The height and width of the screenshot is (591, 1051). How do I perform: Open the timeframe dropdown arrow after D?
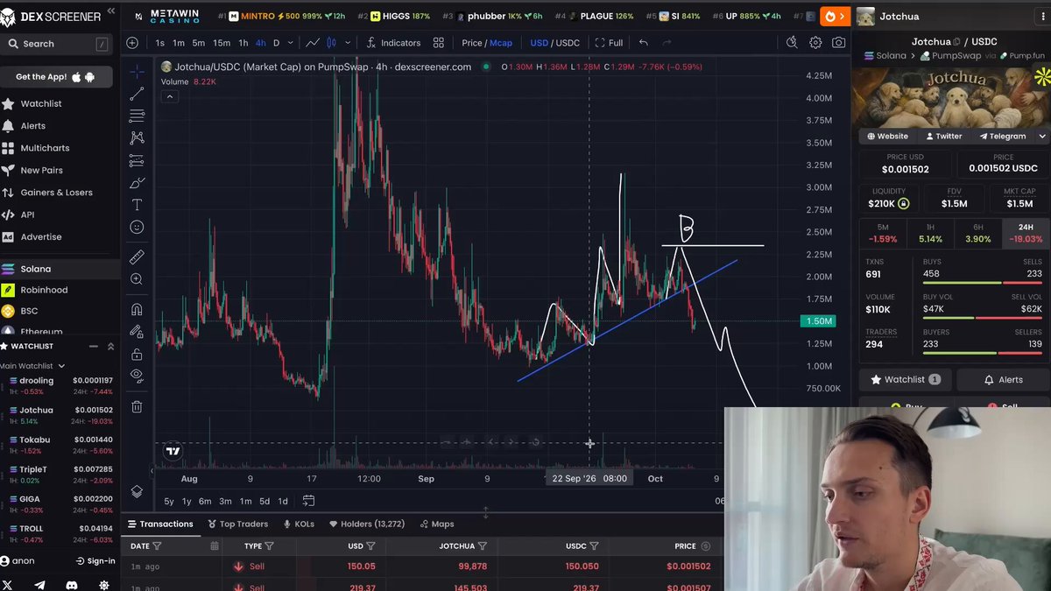coord(290,43)
